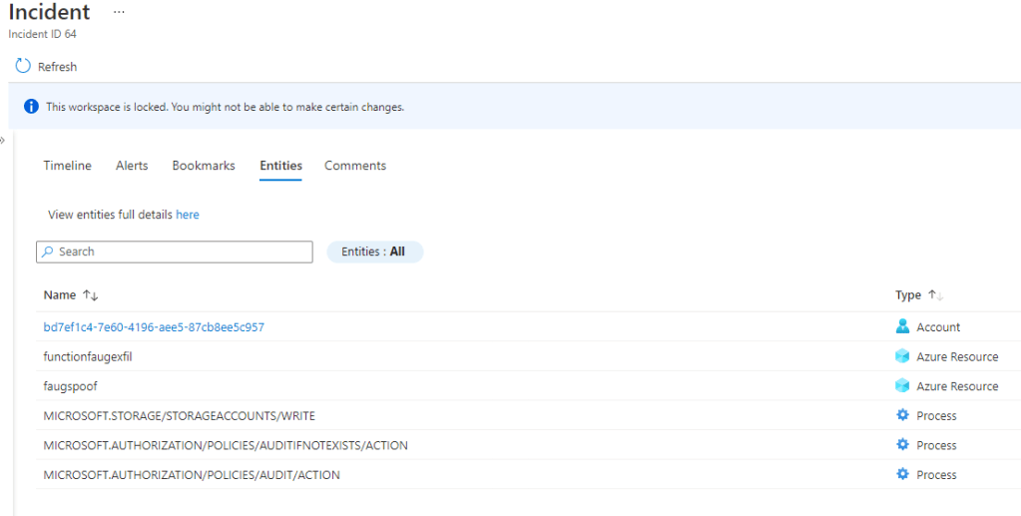Open the Entities : All filter
This screenshot has width=1021, height=516.
(x=374, y=252)
